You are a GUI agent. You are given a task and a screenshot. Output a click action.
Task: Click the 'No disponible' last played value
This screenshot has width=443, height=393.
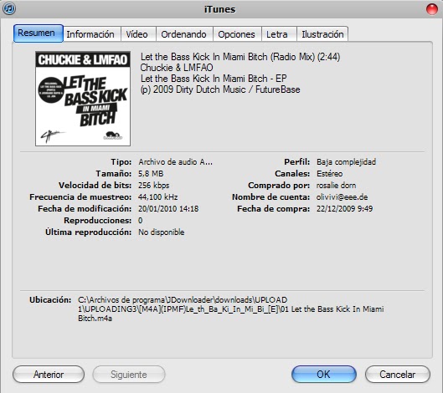162,232
